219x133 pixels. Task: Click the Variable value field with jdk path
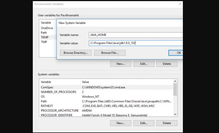136,43
